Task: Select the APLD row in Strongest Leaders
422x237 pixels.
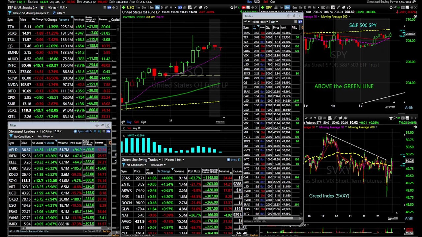Action: click(58, 150)
